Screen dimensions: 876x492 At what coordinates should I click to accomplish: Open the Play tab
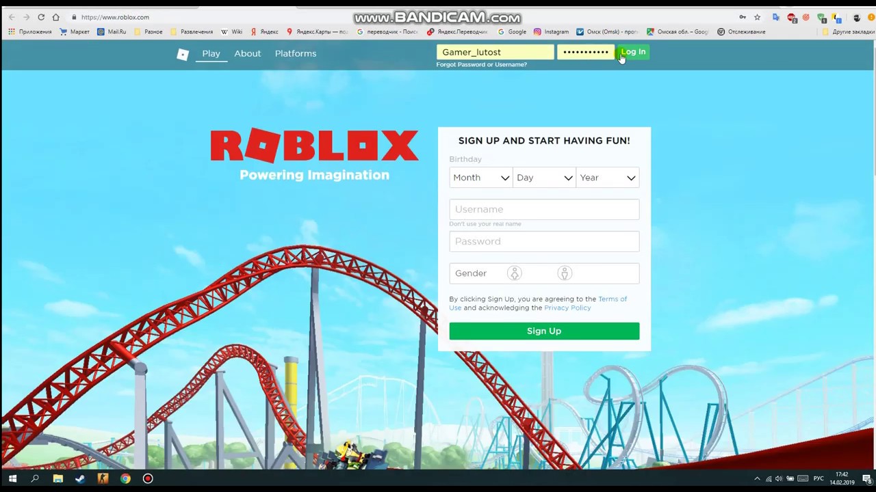point(211,53)
